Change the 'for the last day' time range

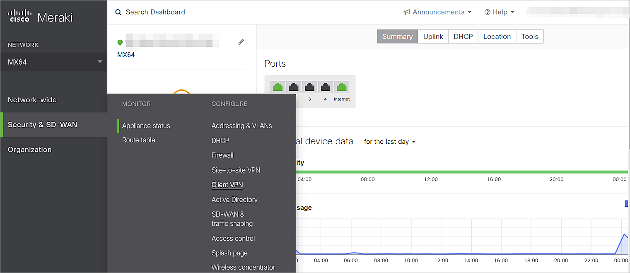click(x=389, y=141)
